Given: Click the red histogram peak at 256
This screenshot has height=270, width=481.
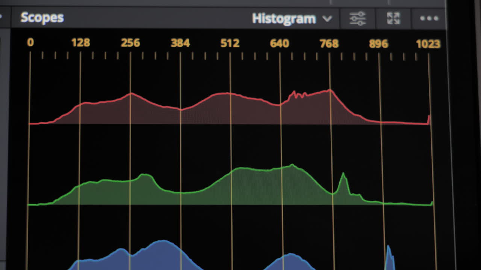Looking at the screenshot, I should point(131,94).
